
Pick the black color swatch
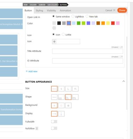pyautogui.click(x=59, y=23)
